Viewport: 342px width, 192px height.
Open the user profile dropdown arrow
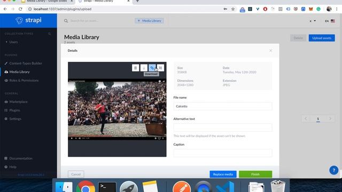click(x=315, y=21)
